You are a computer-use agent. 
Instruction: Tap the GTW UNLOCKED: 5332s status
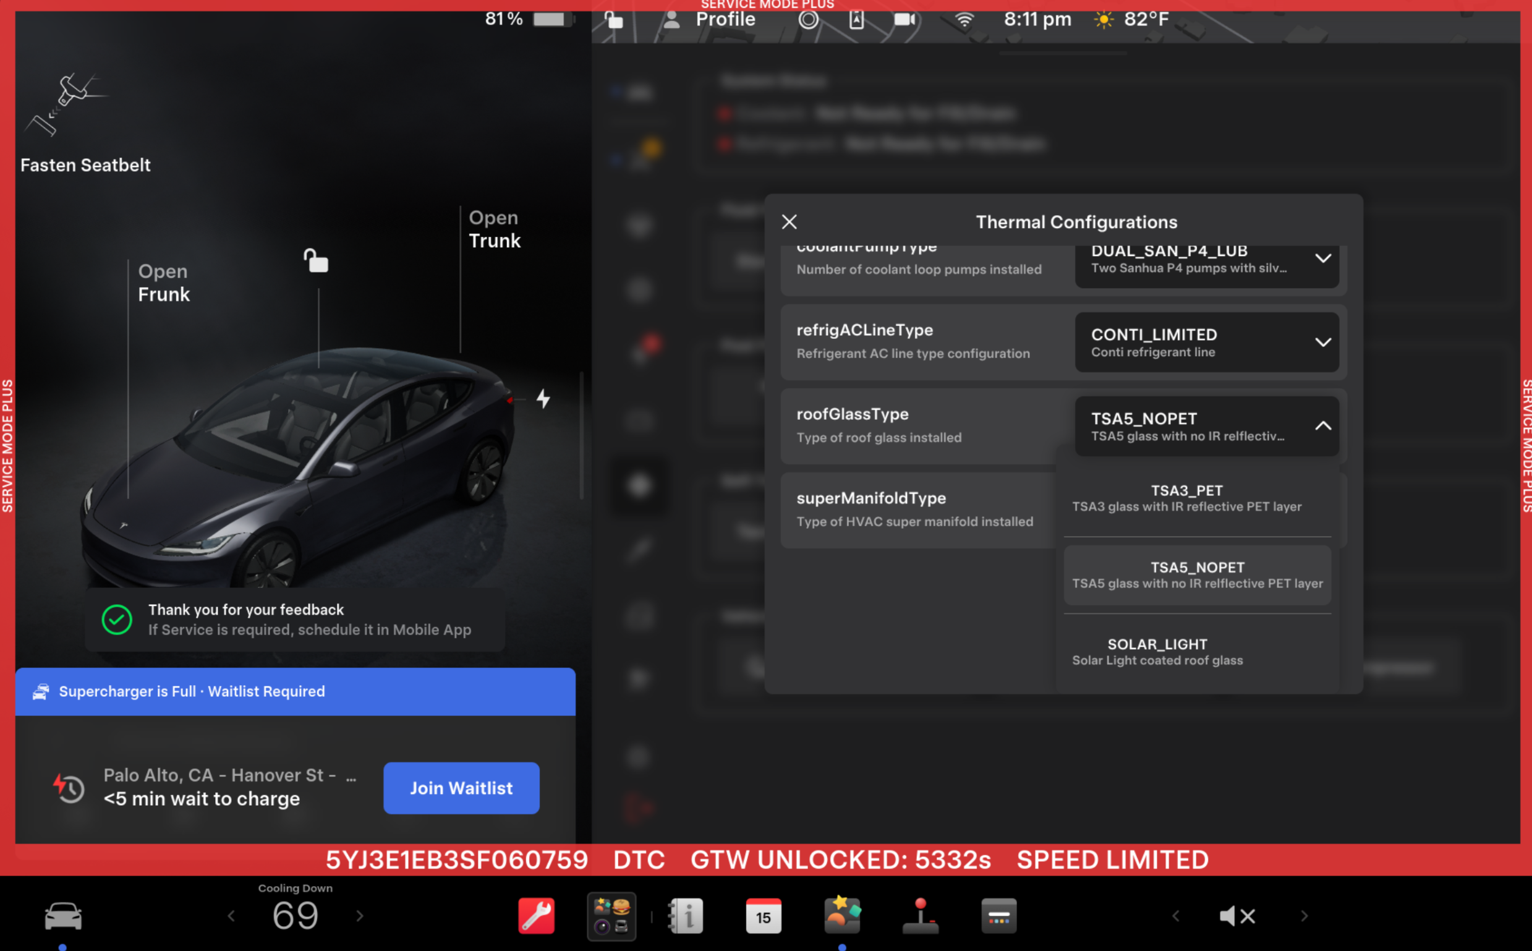pyautogui.click(x=841, y=860)
